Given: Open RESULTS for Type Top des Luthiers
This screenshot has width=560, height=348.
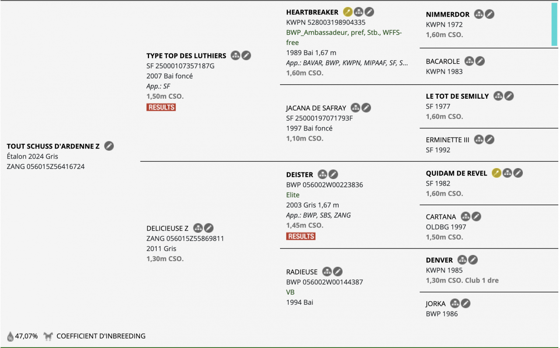Looking at the screenshot, I should pyautogui.click(x=161, y=107).
